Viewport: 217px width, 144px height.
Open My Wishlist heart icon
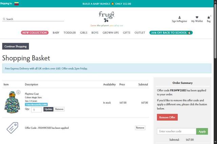point(197,17)
